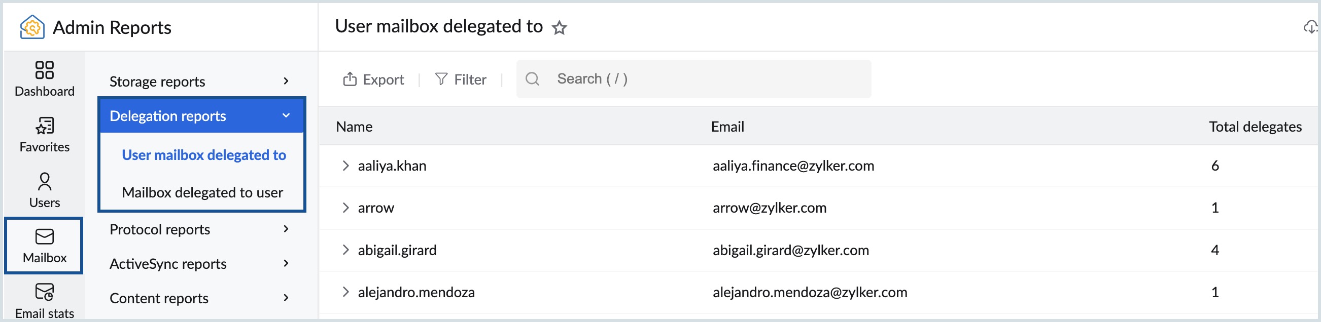Expand abigail.girard row details

[345, 250]
